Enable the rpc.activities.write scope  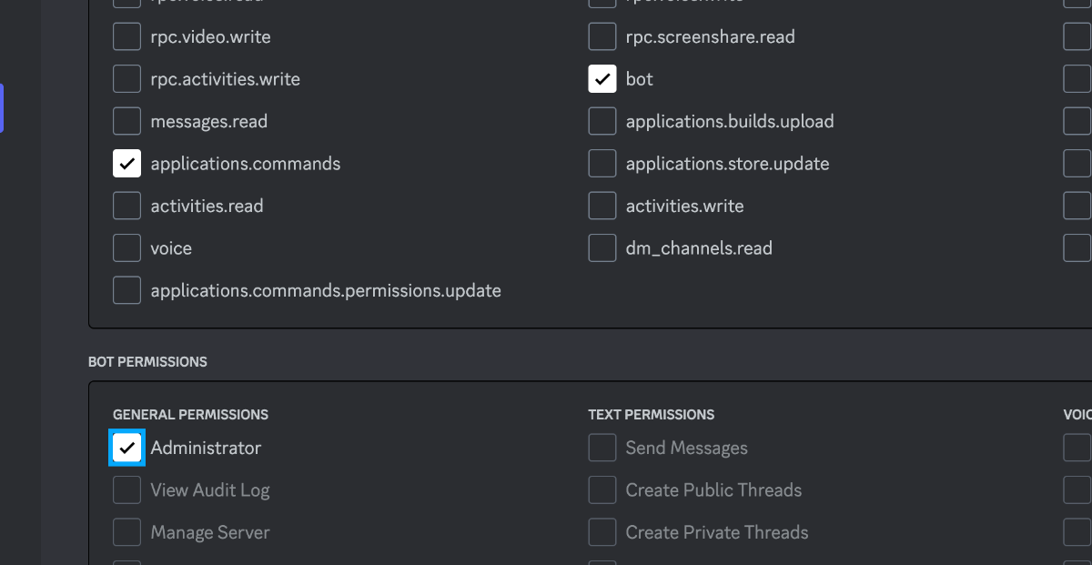126,79
